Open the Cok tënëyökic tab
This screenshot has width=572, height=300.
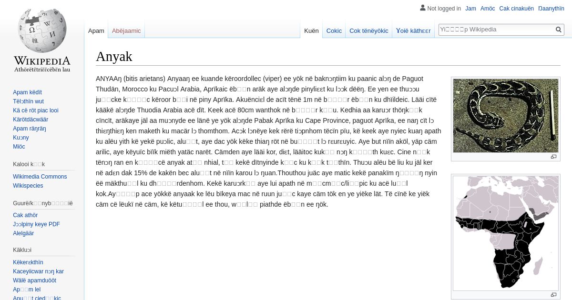(x=369, y=30)
